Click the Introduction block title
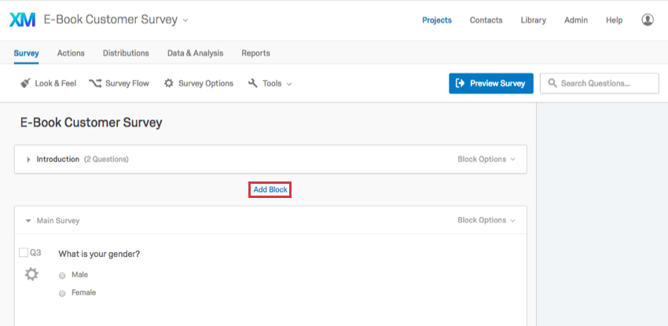This screenshot has width=668, height=326. [x=58, y=159]
